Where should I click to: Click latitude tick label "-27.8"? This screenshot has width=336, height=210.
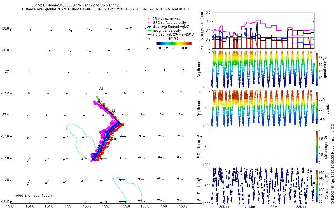pyautogui.click(x=4, y=158)
